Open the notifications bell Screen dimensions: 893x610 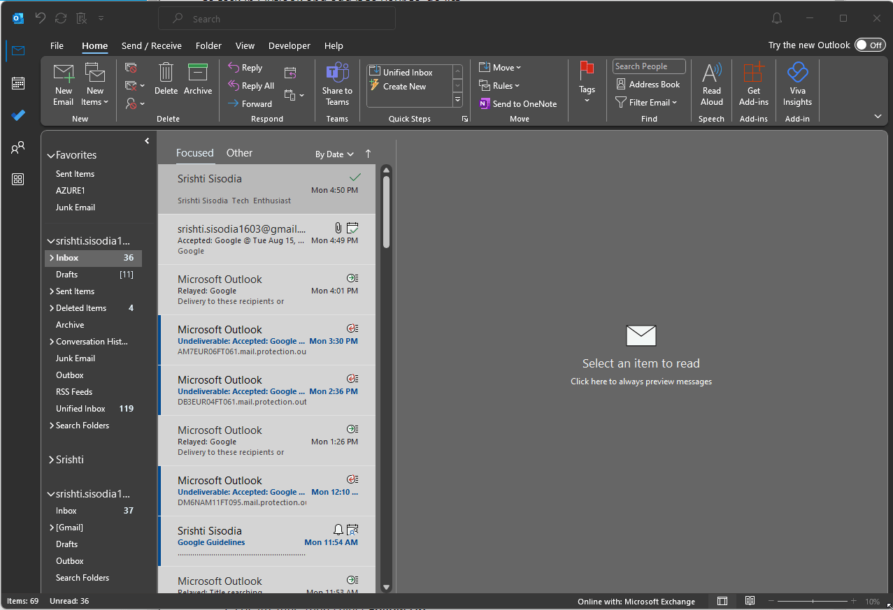click(x=777, y=18)
